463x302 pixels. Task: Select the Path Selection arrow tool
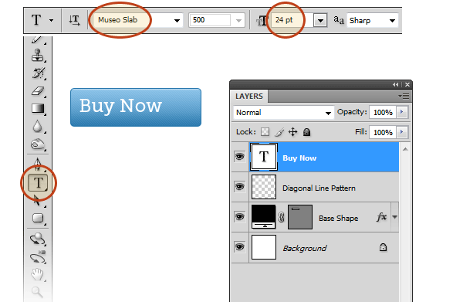(x=36, y=200)
